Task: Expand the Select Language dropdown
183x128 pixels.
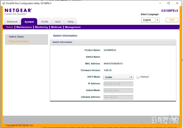Action: click(157, 20)
